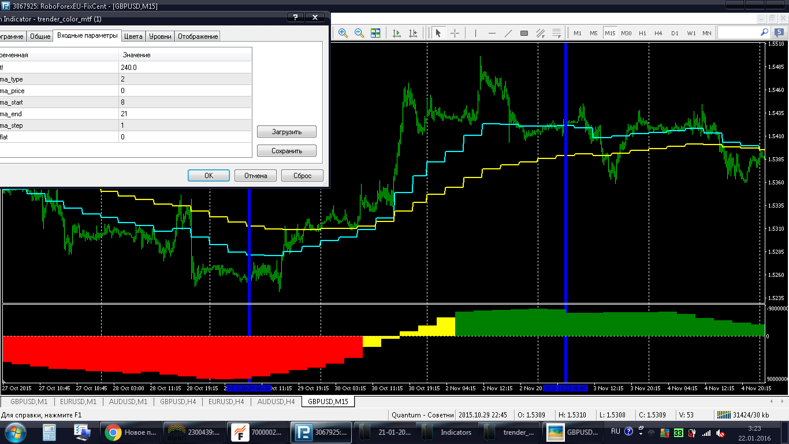Switch chart to M1 timeframe

pyautogui.click(x=578, y=33)
